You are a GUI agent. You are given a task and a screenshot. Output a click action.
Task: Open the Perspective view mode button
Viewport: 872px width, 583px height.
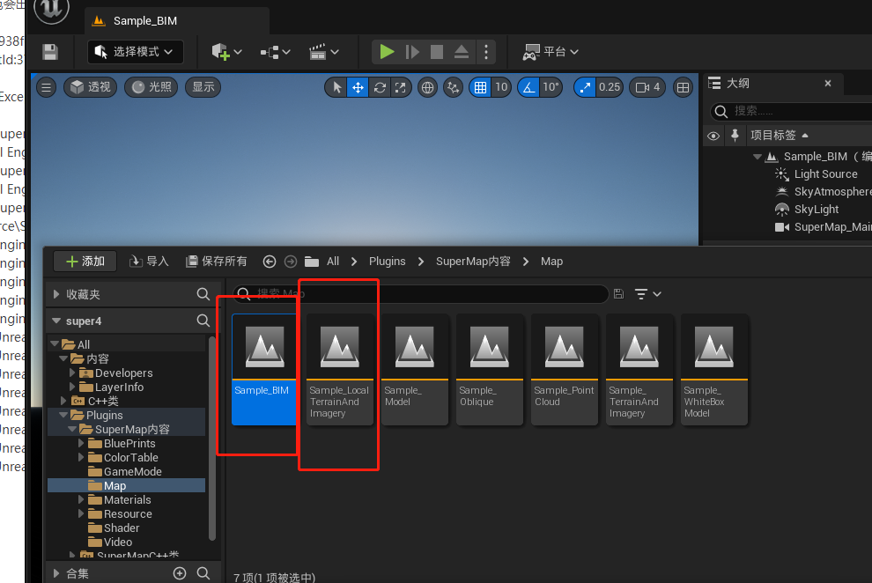(90, 87)
